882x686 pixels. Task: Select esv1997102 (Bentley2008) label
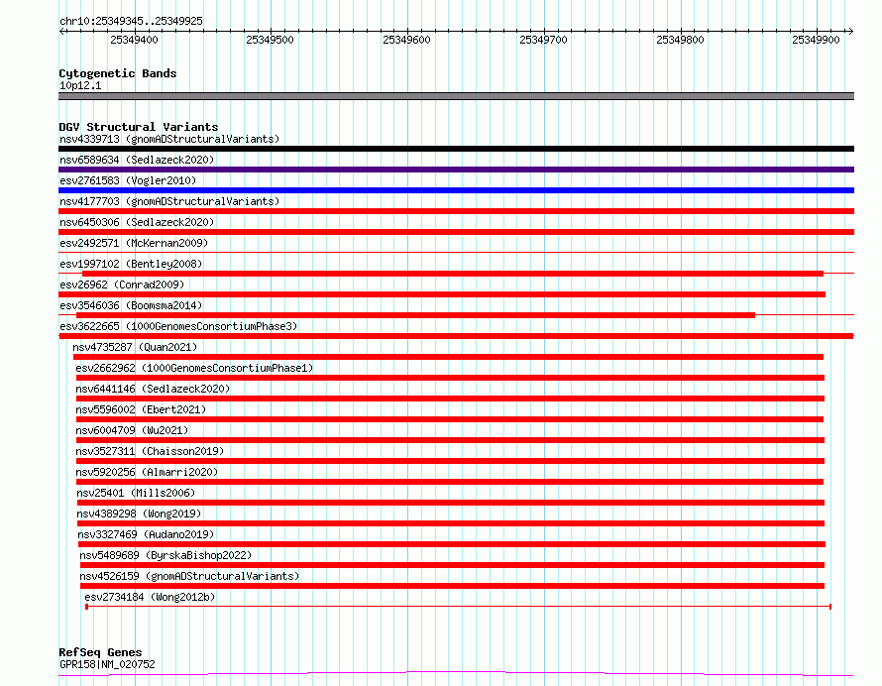(x=131, y=264)
